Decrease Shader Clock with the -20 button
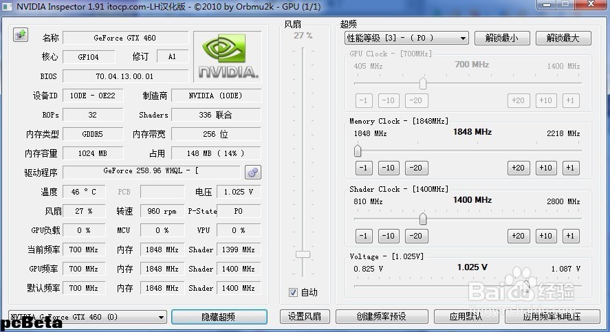 416,236
